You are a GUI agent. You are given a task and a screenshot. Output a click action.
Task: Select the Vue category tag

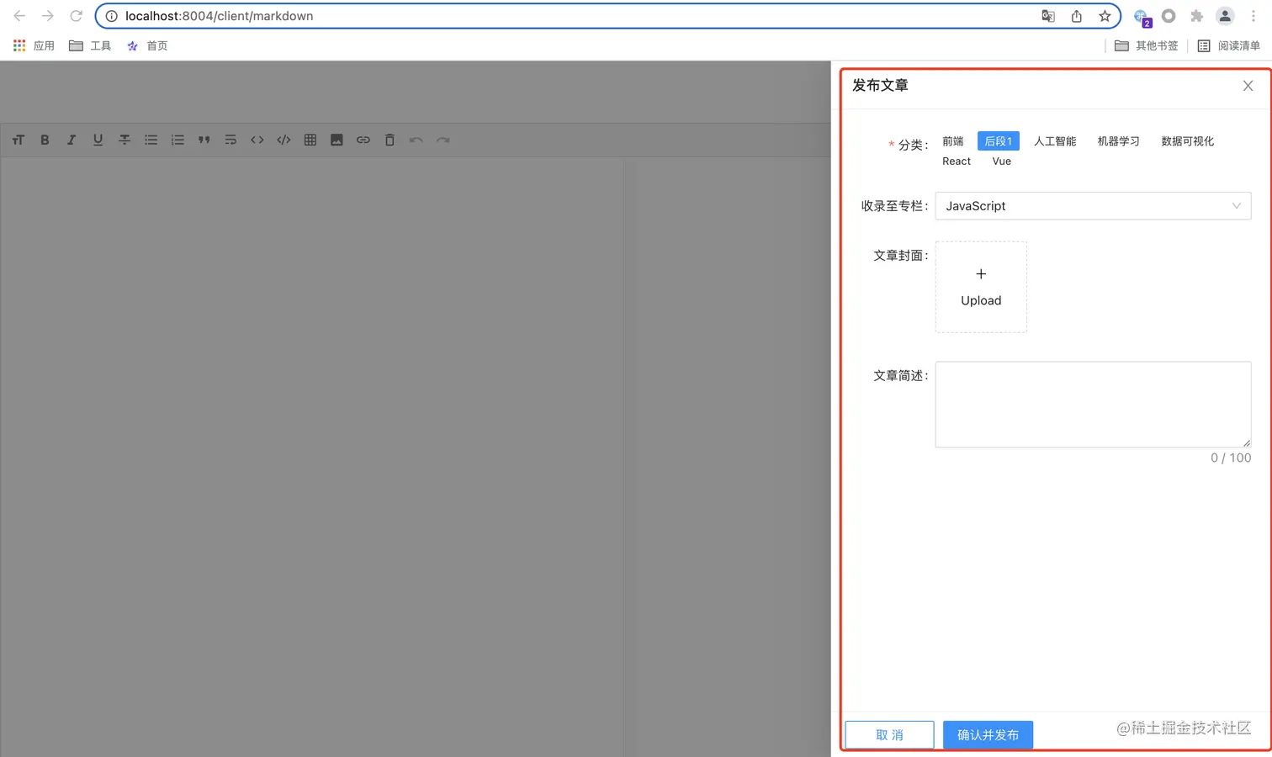point(1002,161)
